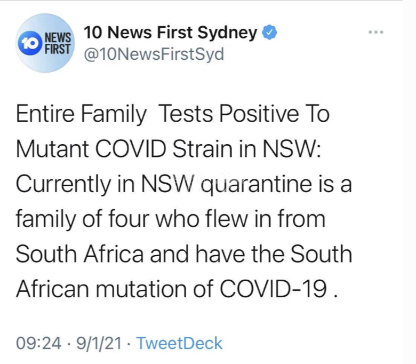Viewport: 416px width, 364px height.
Task: Click the 9/1/21 tweet date
Action: (99, 343)
